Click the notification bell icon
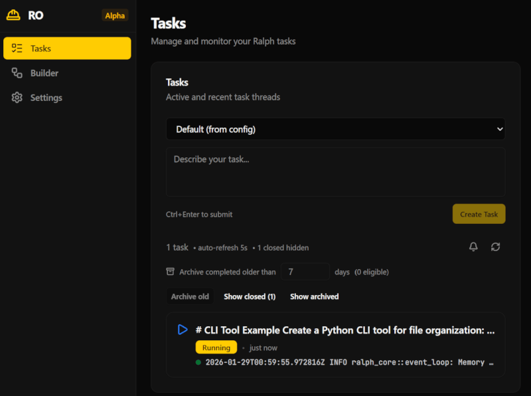Screen dimensions: 531x396 pyautogui.click(x=473, y=247)
